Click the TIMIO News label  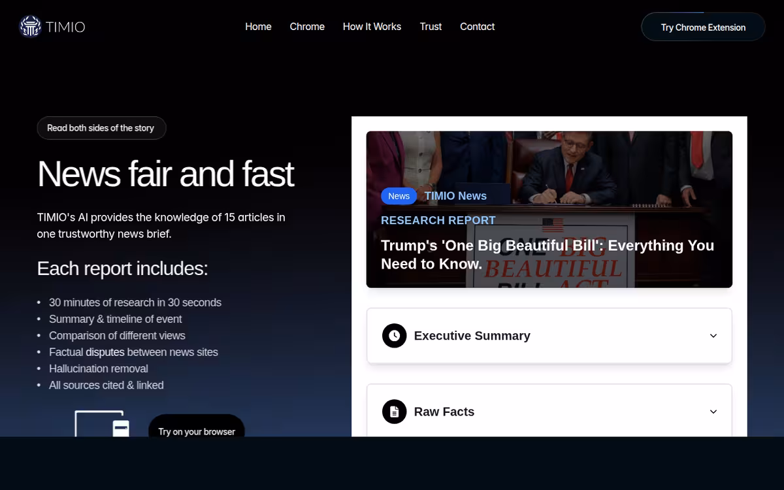(x=455, y=196)
